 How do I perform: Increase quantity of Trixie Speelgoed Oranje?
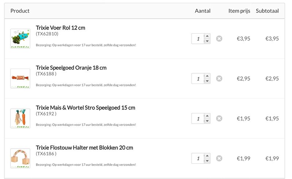point(207,76)
